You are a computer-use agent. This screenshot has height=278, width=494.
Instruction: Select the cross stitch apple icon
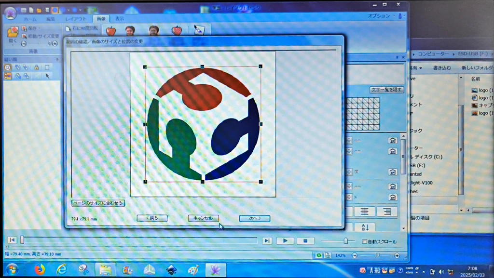point(177,30)
